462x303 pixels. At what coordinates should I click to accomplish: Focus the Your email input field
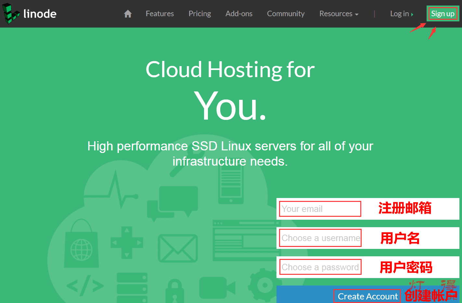pos(320,209)
